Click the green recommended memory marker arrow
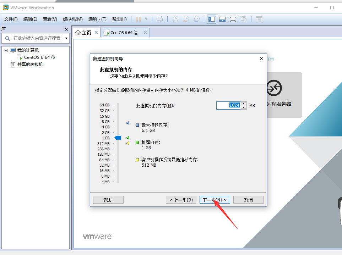The image size is (342, 255). coord(128,138)
